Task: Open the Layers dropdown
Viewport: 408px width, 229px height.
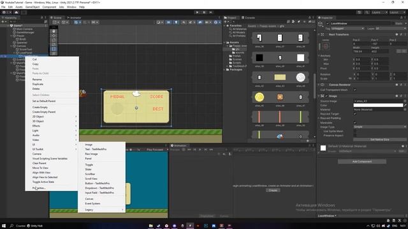Action: click(379, 12)
